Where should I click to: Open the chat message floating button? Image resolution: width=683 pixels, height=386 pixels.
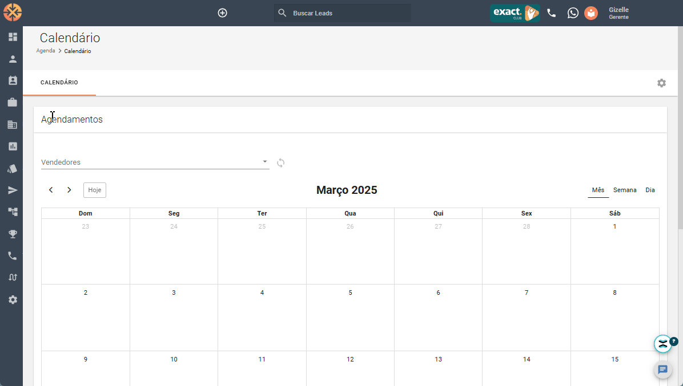coord(662,369)
